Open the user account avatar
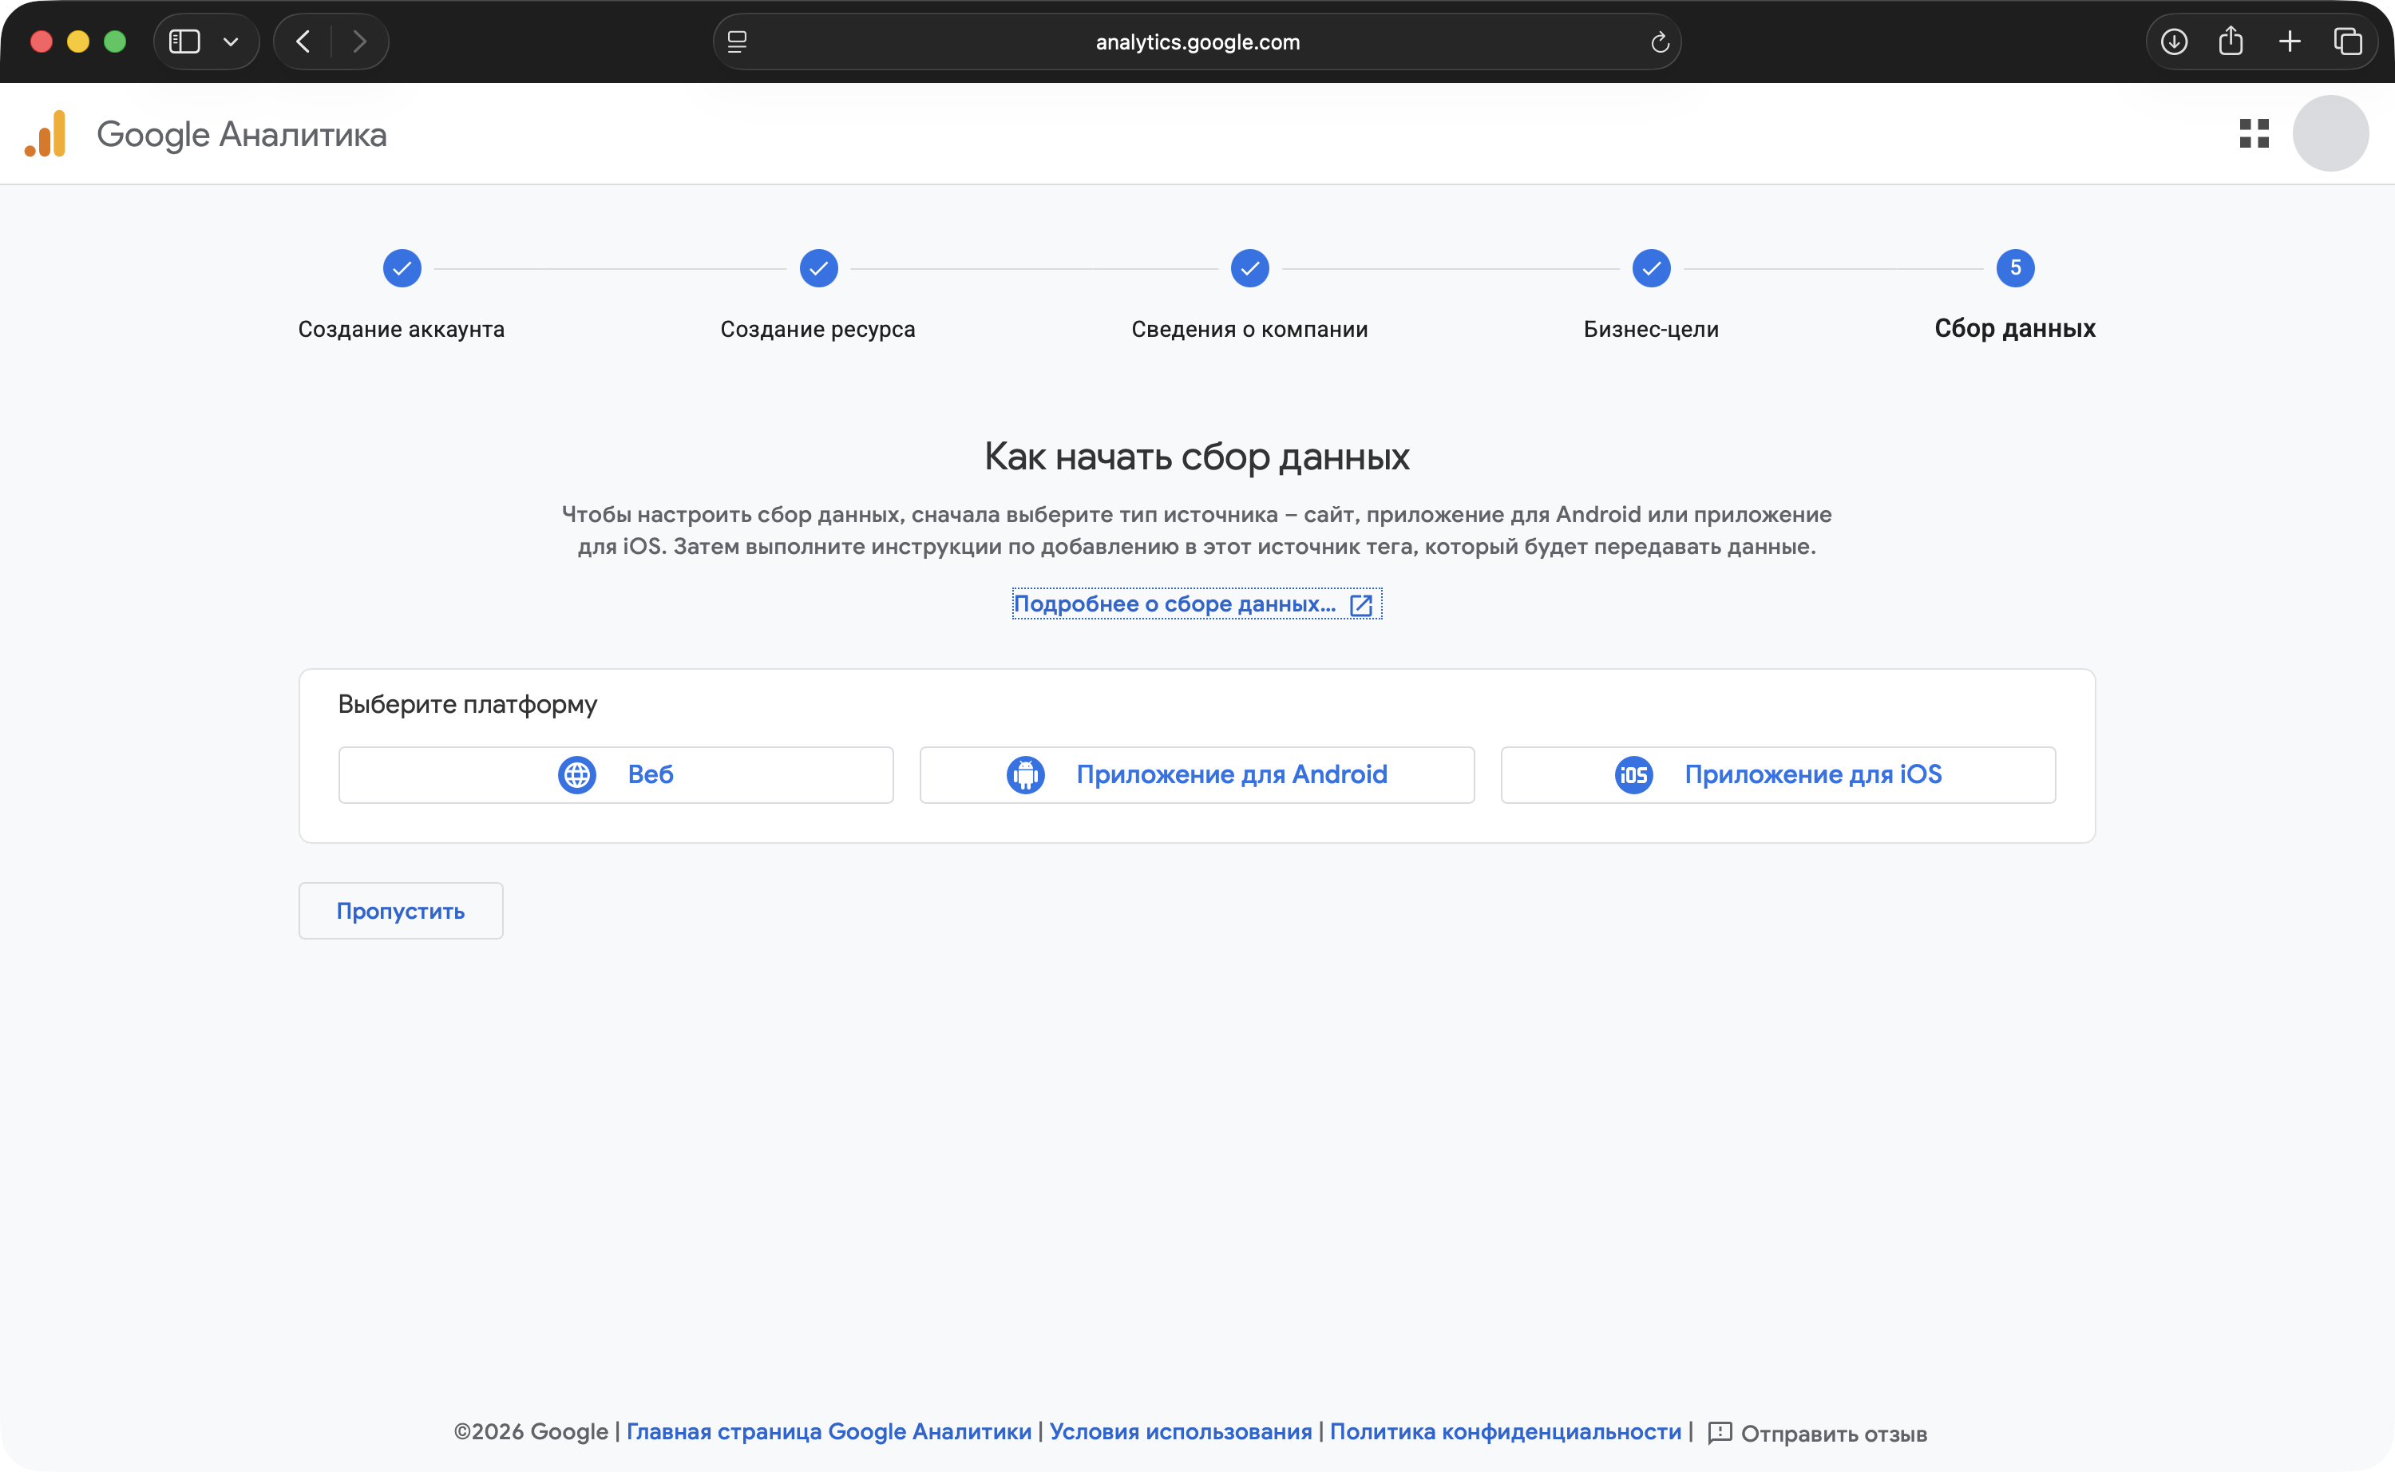This screenshot has height=1472, width=2395. (2330, 133)
